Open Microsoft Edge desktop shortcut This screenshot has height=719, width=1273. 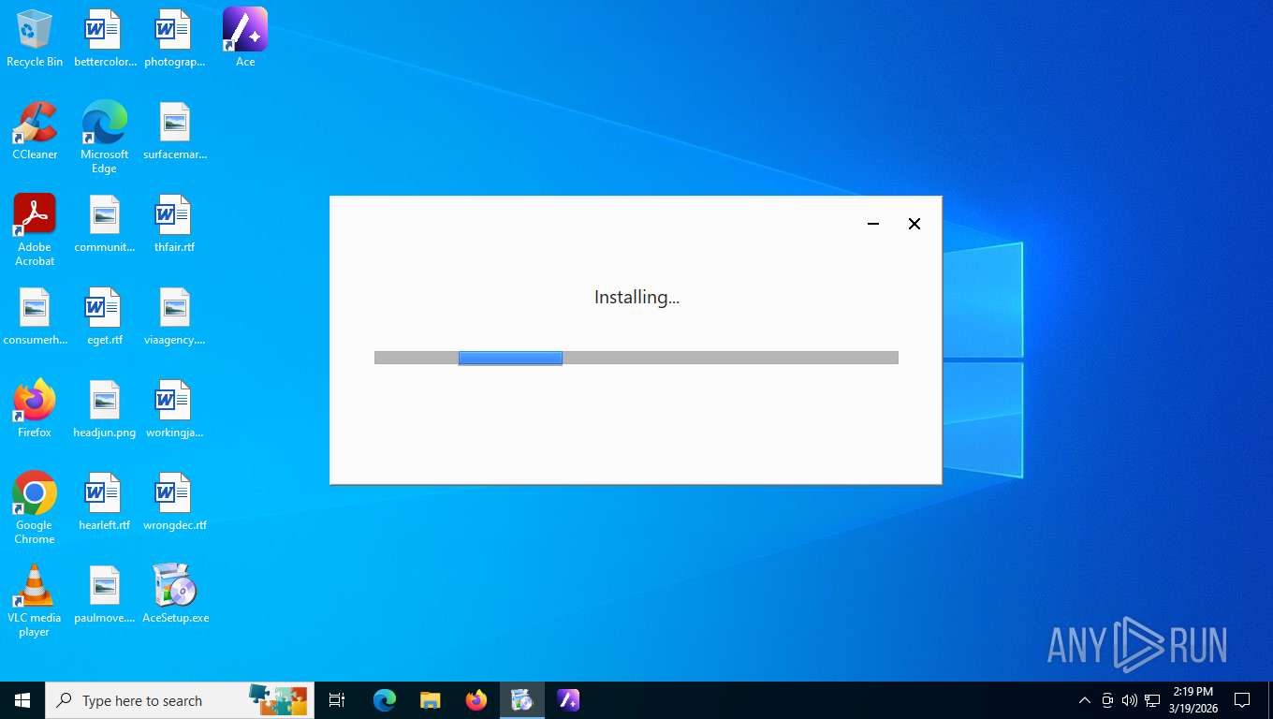[105, 138]
